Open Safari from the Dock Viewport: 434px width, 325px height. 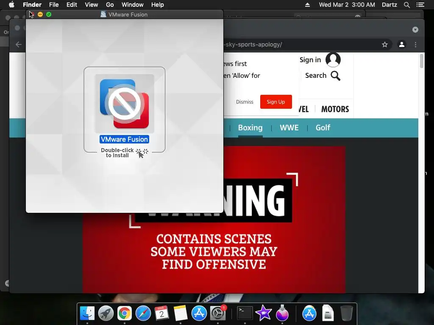coord(143,314)
